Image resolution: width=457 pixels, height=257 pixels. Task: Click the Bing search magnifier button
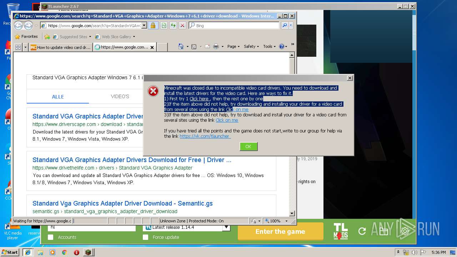click(285, 25)
